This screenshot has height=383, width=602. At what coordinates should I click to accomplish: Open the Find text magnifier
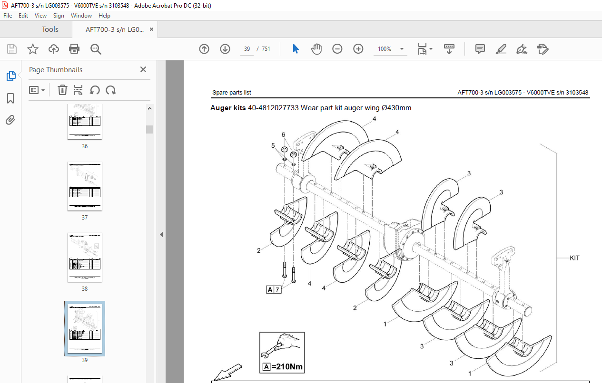coord(96,49)
